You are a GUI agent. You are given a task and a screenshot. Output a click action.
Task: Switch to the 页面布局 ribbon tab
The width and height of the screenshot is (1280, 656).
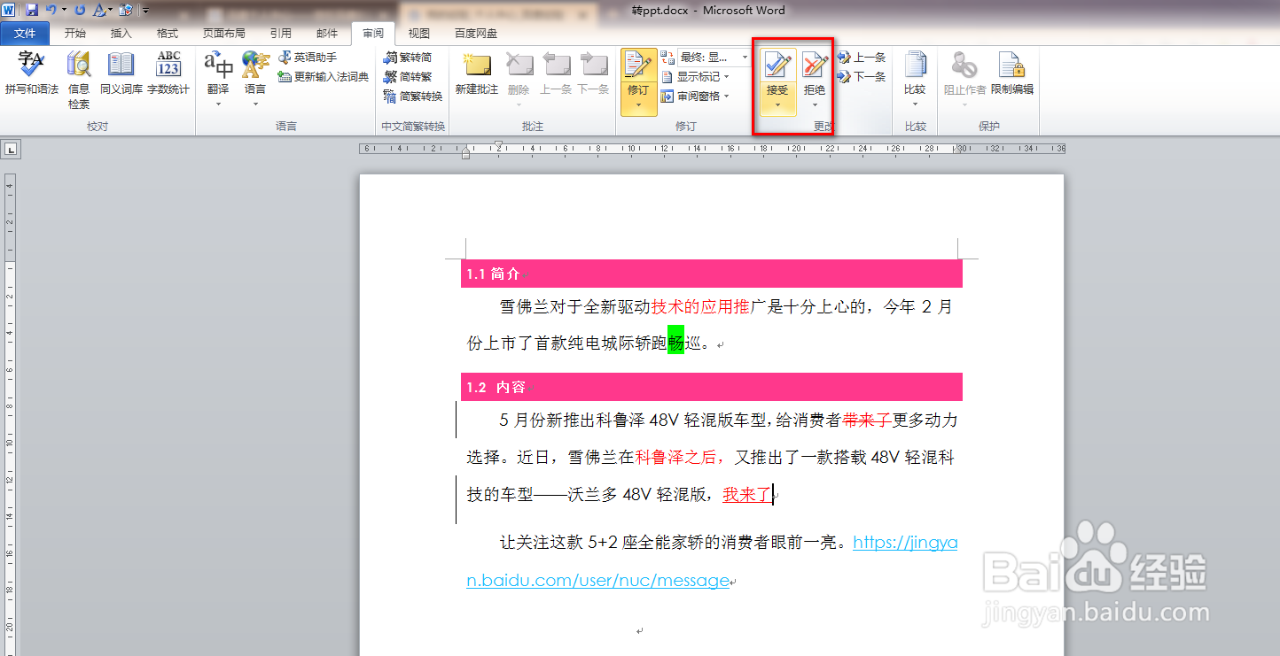(x=224, y=33)
